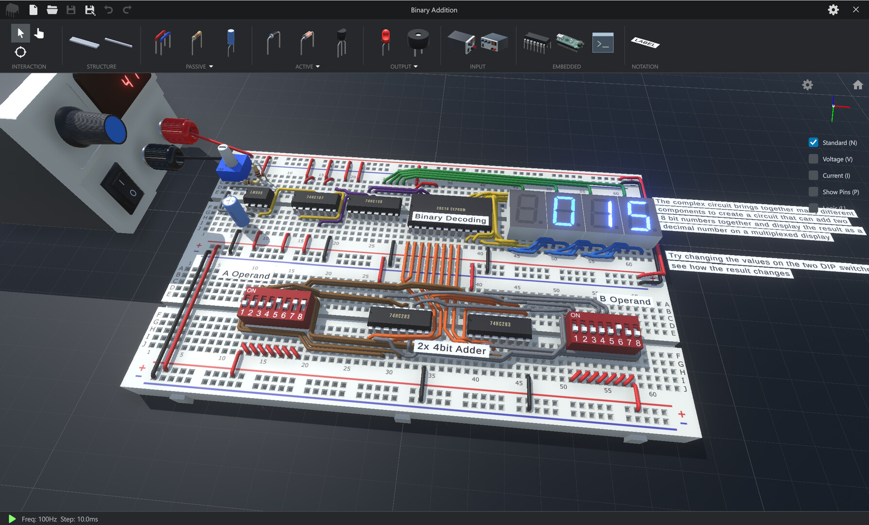Select the resistor component
This screenshot has width=869, height=525.
pos(196,43)
